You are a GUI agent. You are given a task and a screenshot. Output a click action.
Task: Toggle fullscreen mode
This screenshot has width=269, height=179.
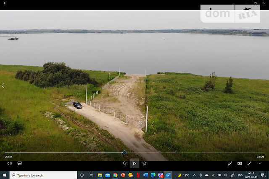point(249,163)
